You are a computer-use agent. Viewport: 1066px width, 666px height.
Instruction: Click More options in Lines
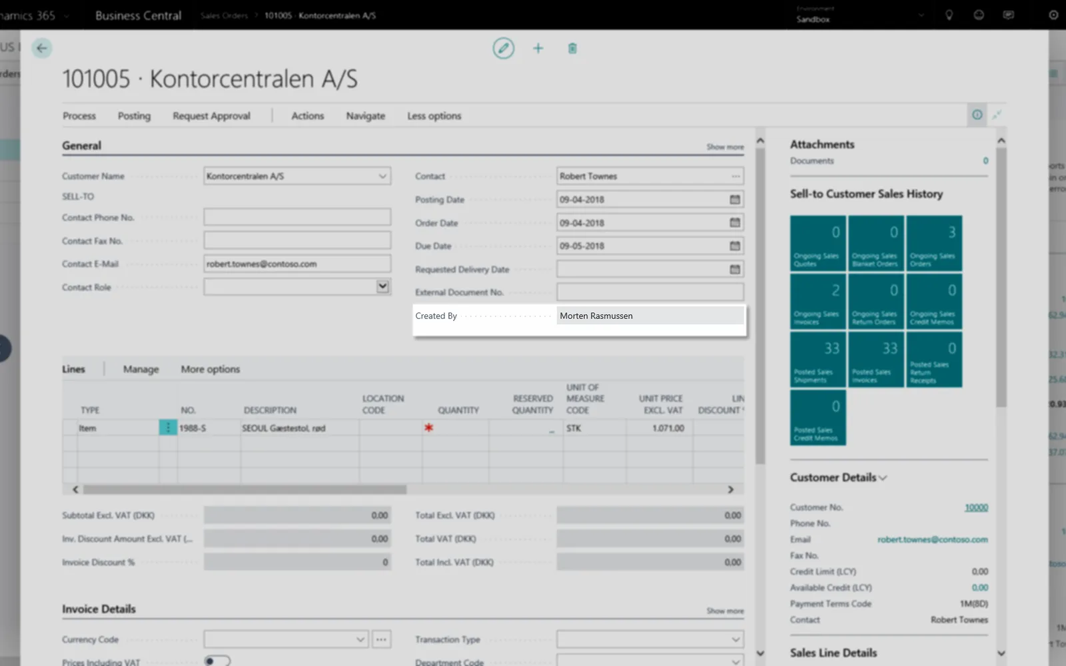coord(210,369)
